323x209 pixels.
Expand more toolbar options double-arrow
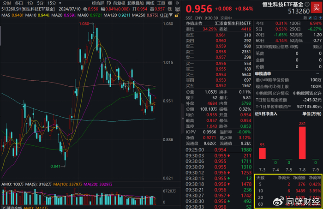pyautogui.click(x=177, y=3)
